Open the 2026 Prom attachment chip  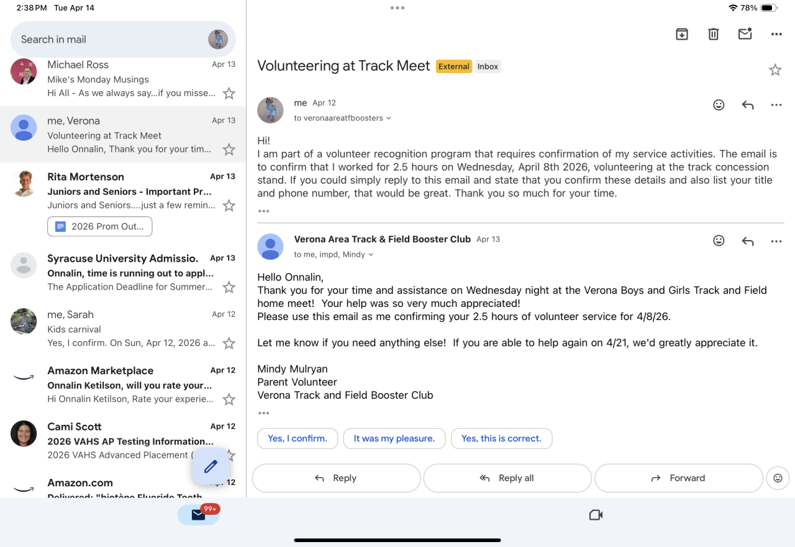(x=100, y=226)
